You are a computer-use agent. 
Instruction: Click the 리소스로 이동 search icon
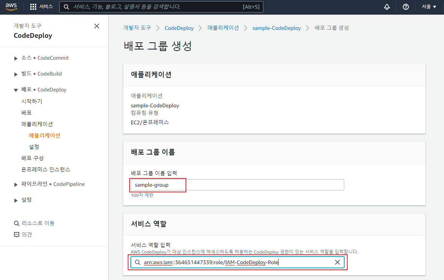coord(16,223)
